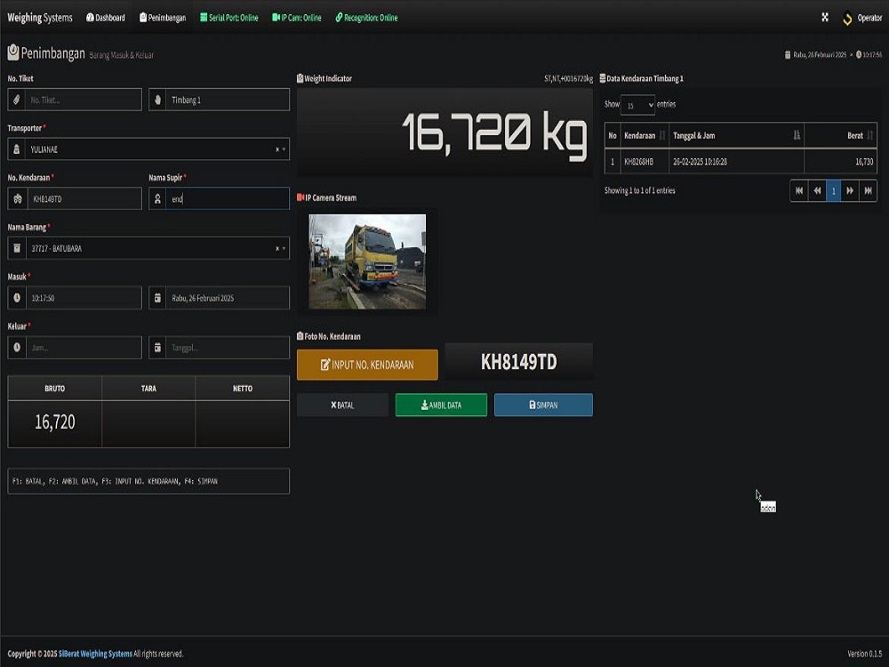Viewport: 889px width, 667px height.
Task: Clear the Transporter selection with x
Action: [277, 149]
